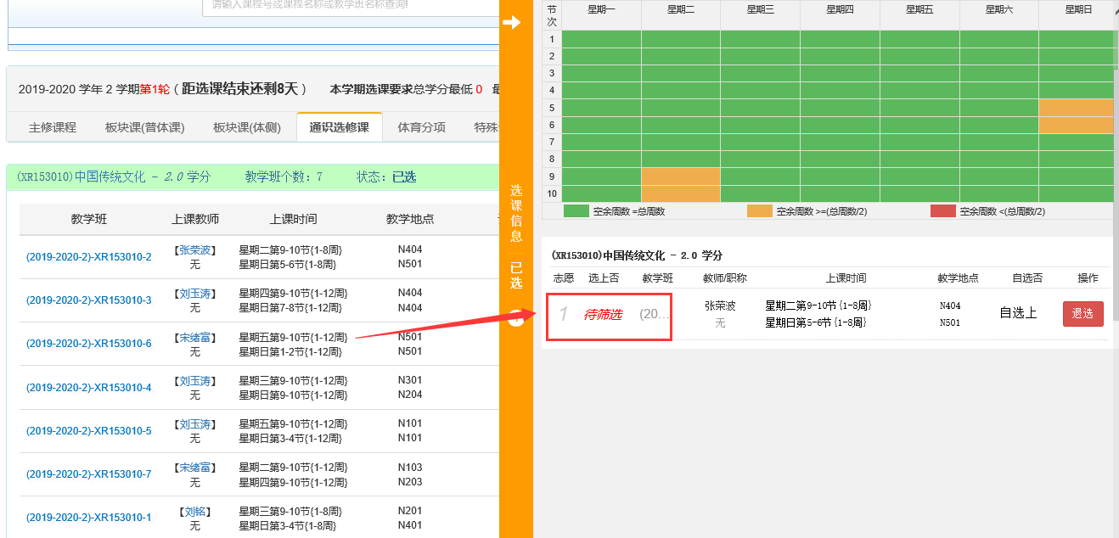
Task: Click class link (2019-2020-2)-XR153010-1
Action: pos(89,518)
